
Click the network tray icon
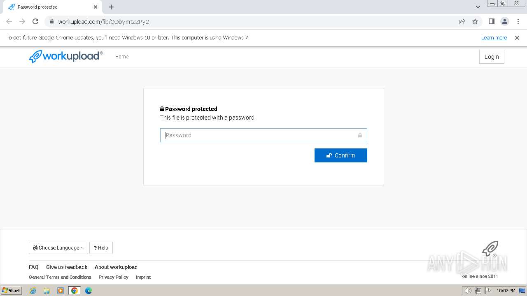(478, 291)
